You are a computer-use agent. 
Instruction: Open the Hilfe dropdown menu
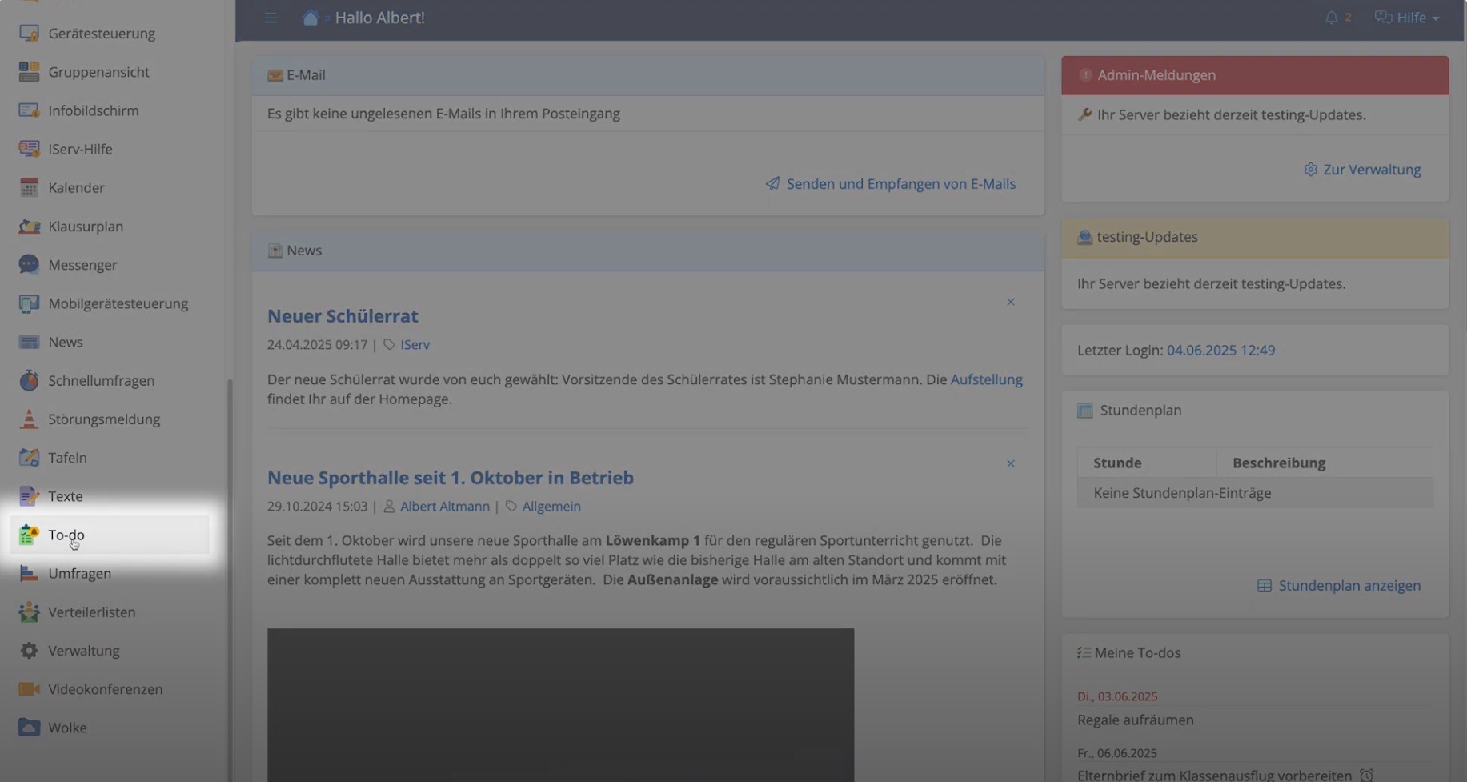tap(1406, 17)
